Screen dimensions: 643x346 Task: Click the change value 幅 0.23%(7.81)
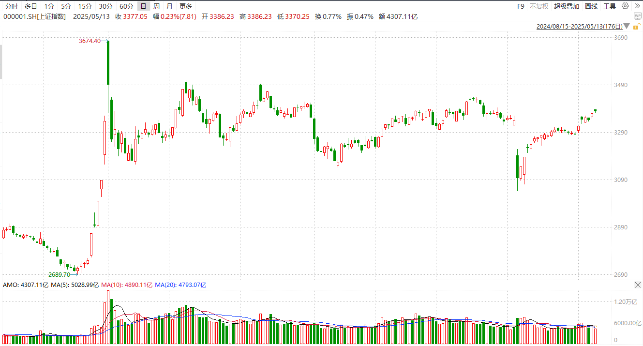coord(175,16)
